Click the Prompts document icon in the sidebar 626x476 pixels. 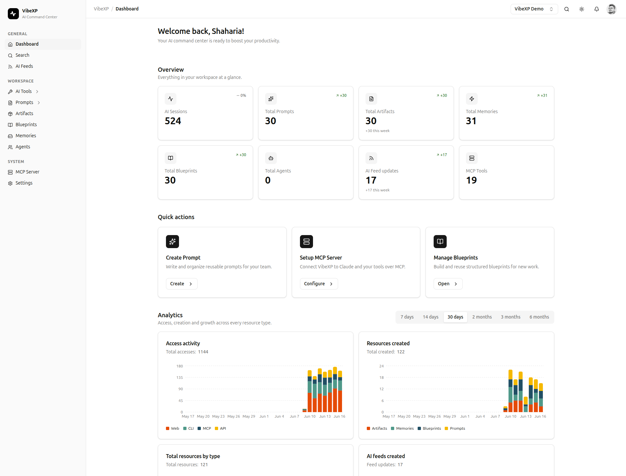click(10, 103)
